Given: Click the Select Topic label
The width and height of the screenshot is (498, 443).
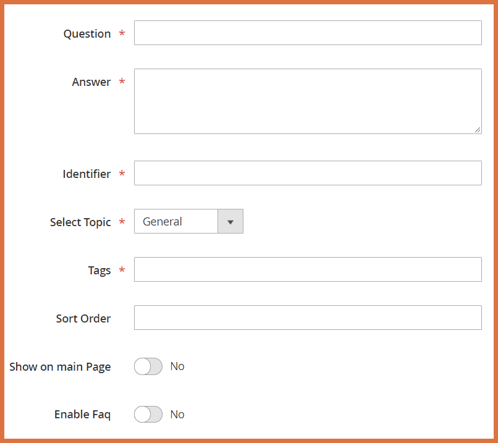Looking at the screenshot, I should (80, 222).
